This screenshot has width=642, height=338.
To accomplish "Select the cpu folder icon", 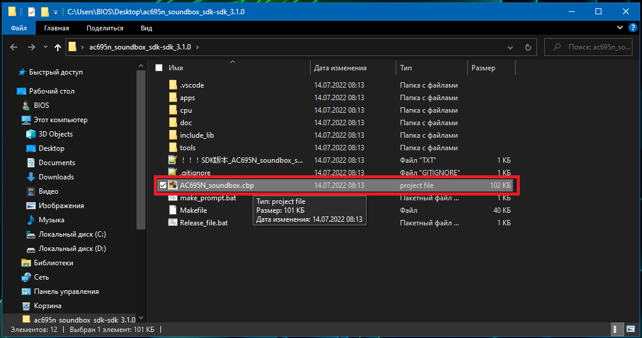I will pos(173,110).
